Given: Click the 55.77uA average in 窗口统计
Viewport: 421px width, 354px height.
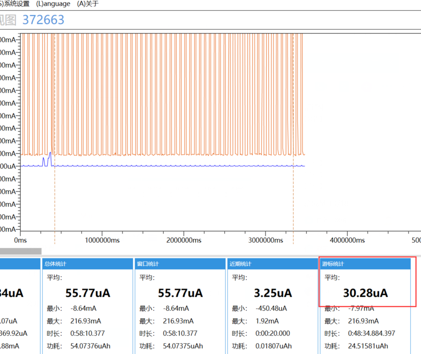Looking at the screenshot, I should [x=180, y=293].
